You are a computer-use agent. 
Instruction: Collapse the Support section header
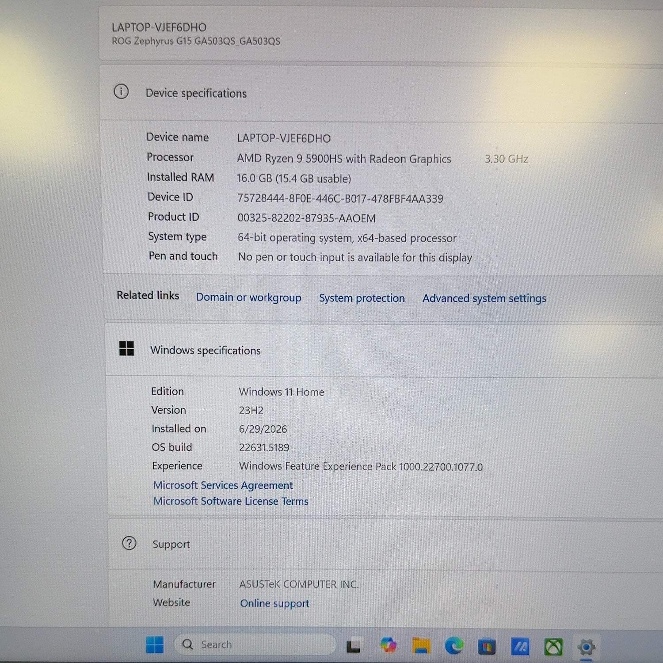tap(386, 544)
